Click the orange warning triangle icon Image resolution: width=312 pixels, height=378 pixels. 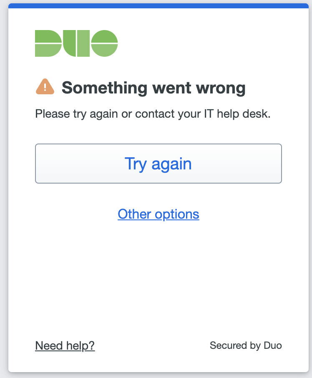tap(45, 86)
